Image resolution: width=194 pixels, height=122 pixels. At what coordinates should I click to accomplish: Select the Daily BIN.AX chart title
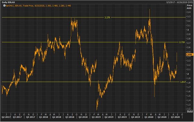pos(8,2)
